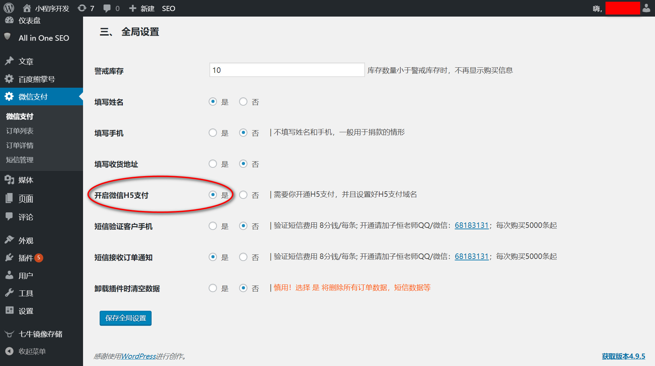Click the 工具 wrench icon
The height and width of the screenshot is (366, 655).
tap(9, 292)
